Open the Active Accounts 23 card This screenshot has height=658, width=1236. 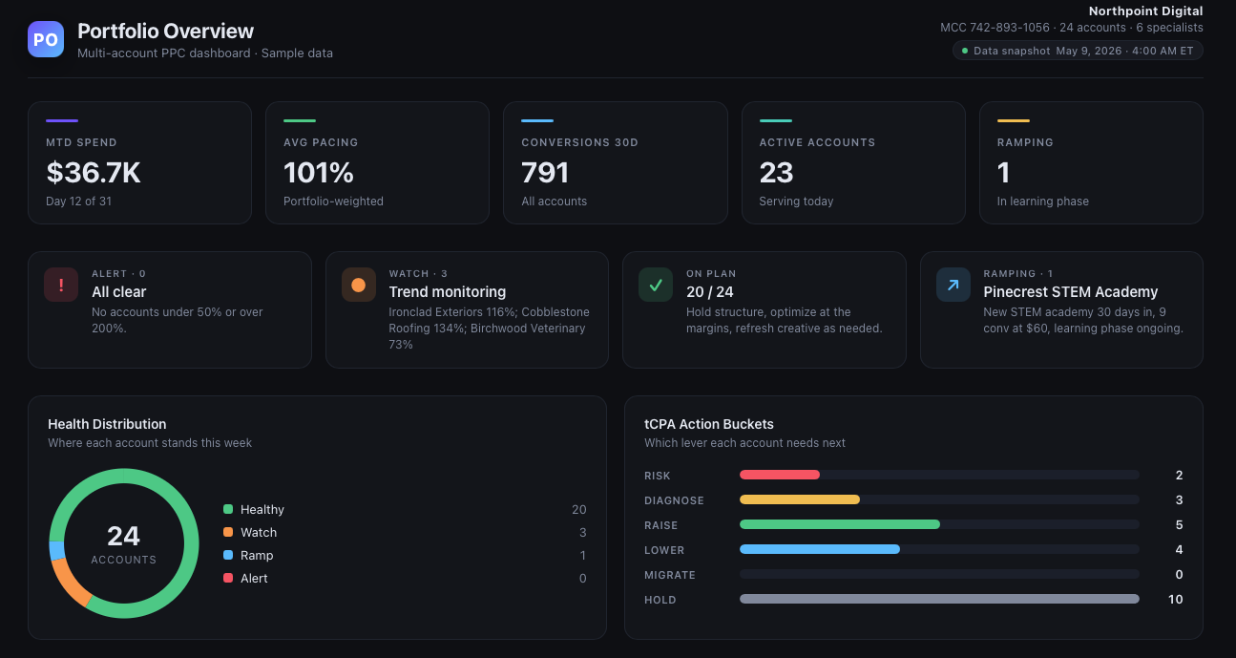(853, 163)
